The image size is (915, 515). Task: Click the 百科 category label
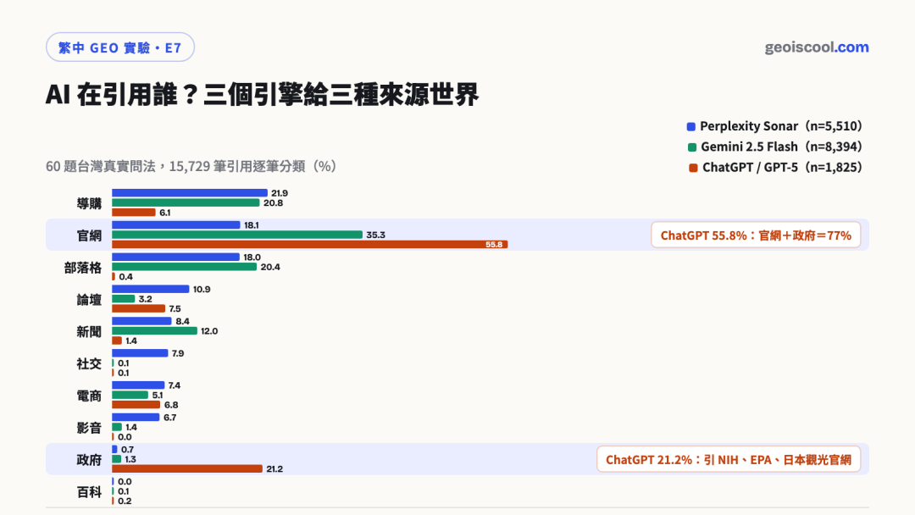[x=89, y=491]
